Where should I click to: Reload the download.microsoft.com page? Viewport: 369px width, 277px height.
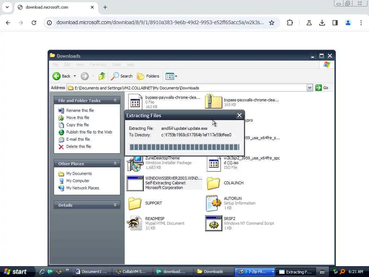tap(34, 23)
